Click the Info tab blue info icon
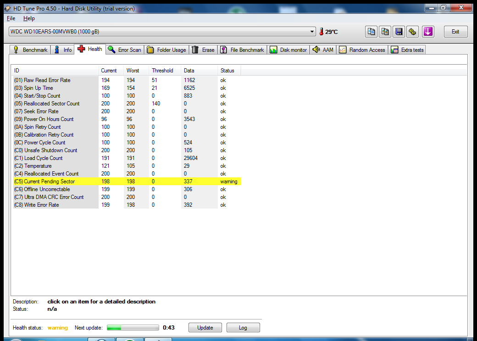 point(57,50)
